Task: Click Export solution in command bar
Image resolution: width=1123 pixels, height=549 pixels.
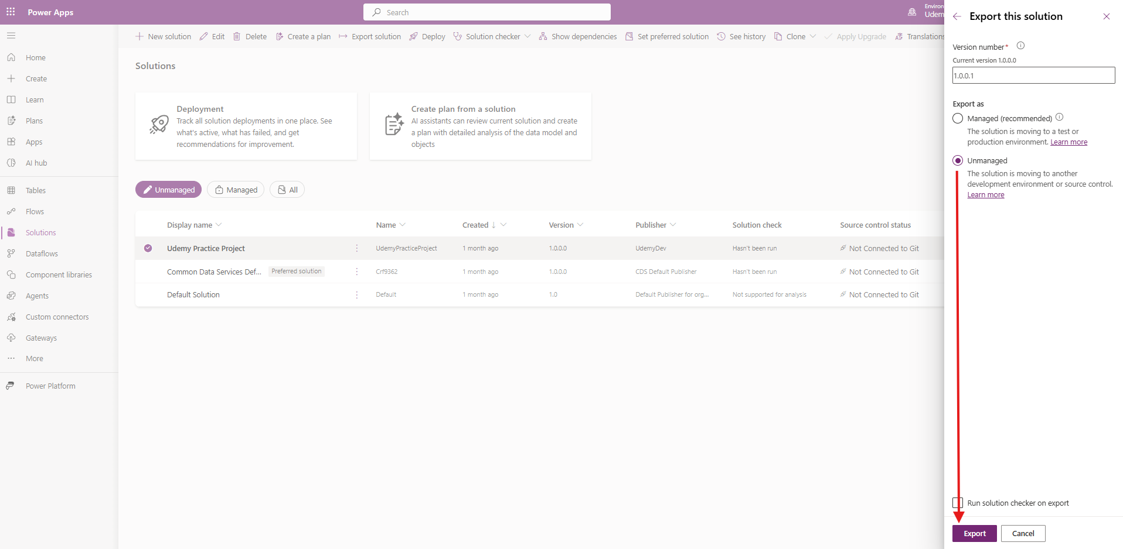Action: pos(370,36)
